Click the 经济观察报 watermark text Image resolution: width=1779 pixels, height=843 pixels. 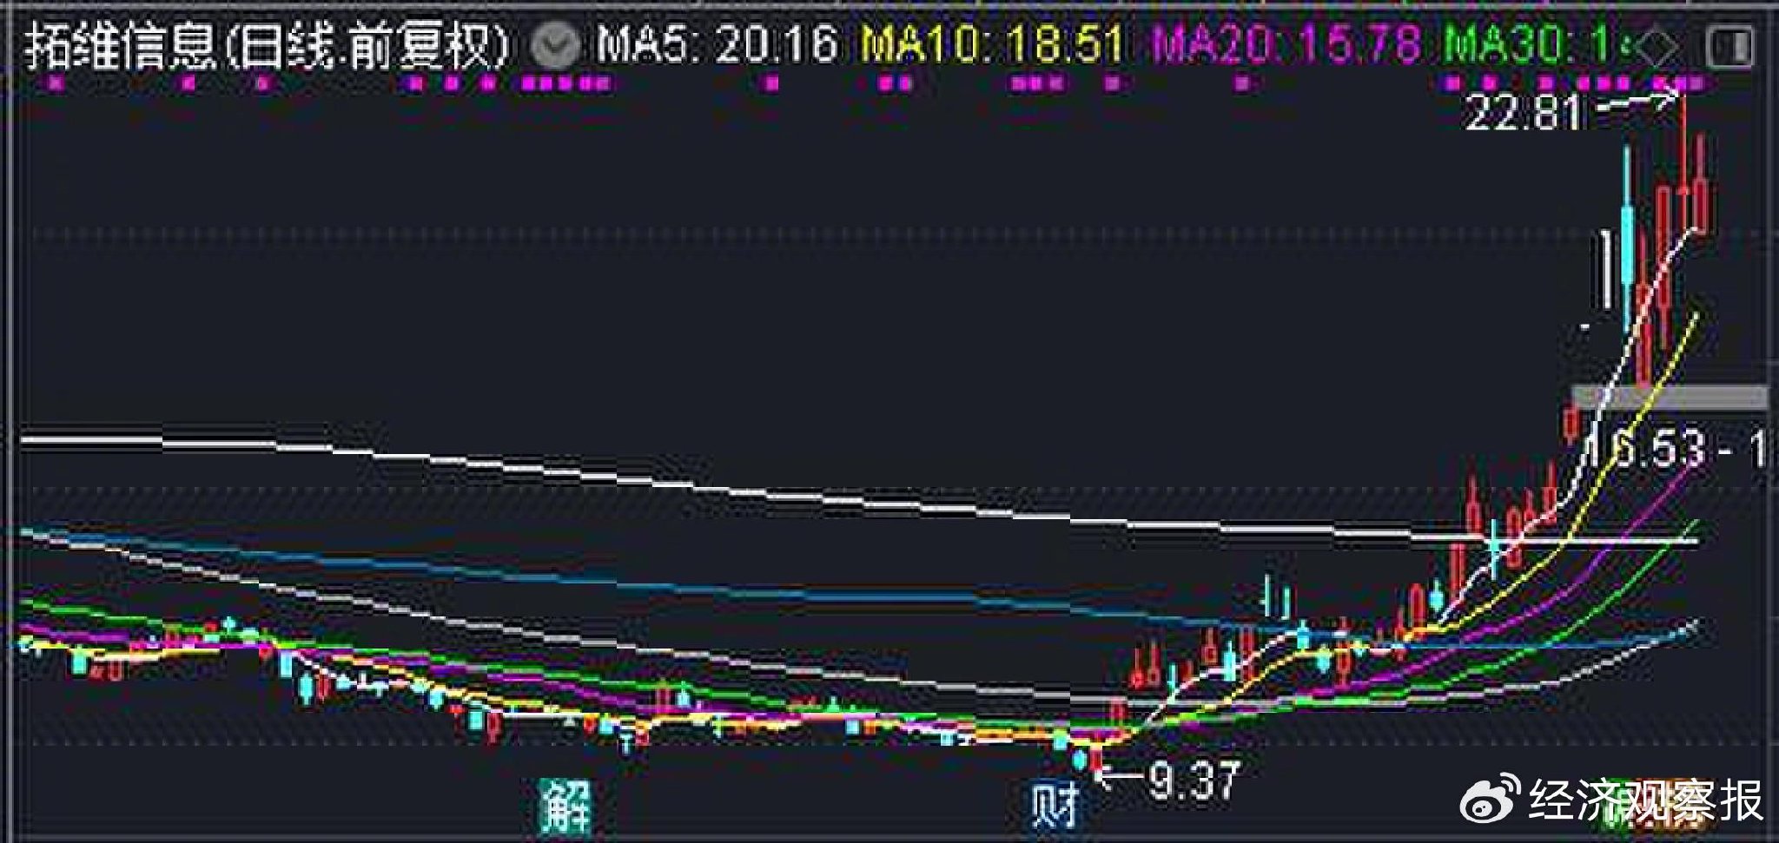coord(1645,800)
